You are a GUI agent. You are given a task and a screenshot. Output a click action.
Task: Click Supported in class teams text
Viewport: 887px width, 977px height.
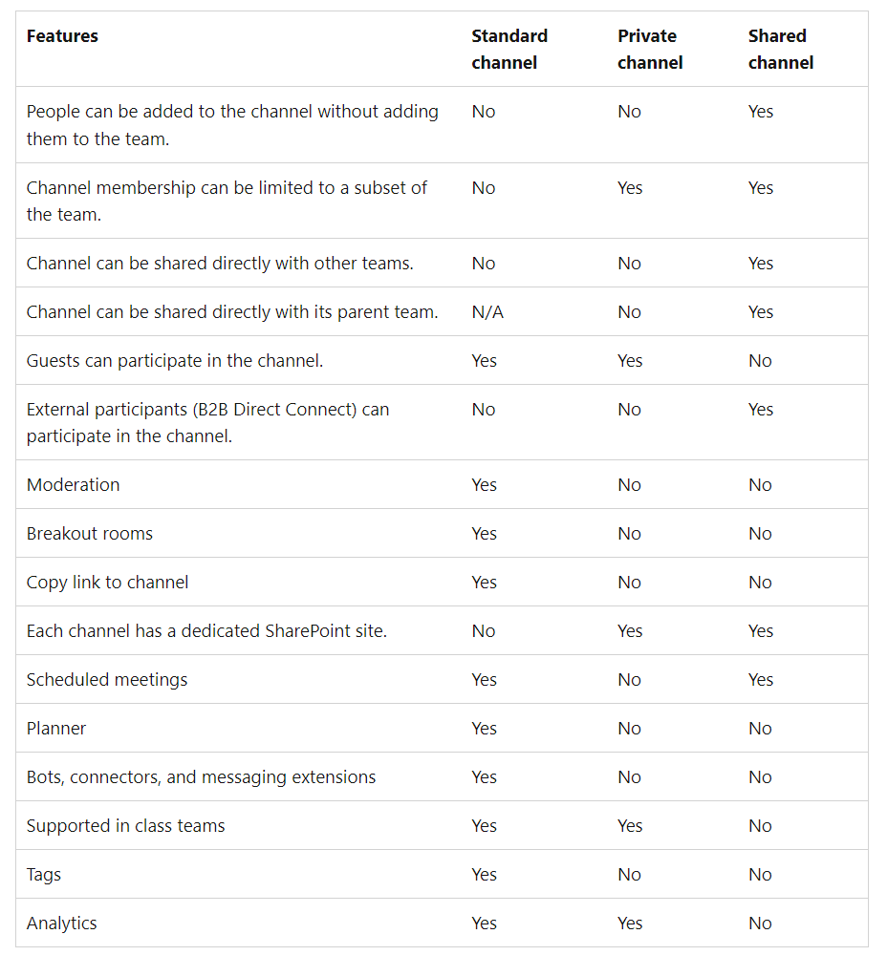[126, 826]
